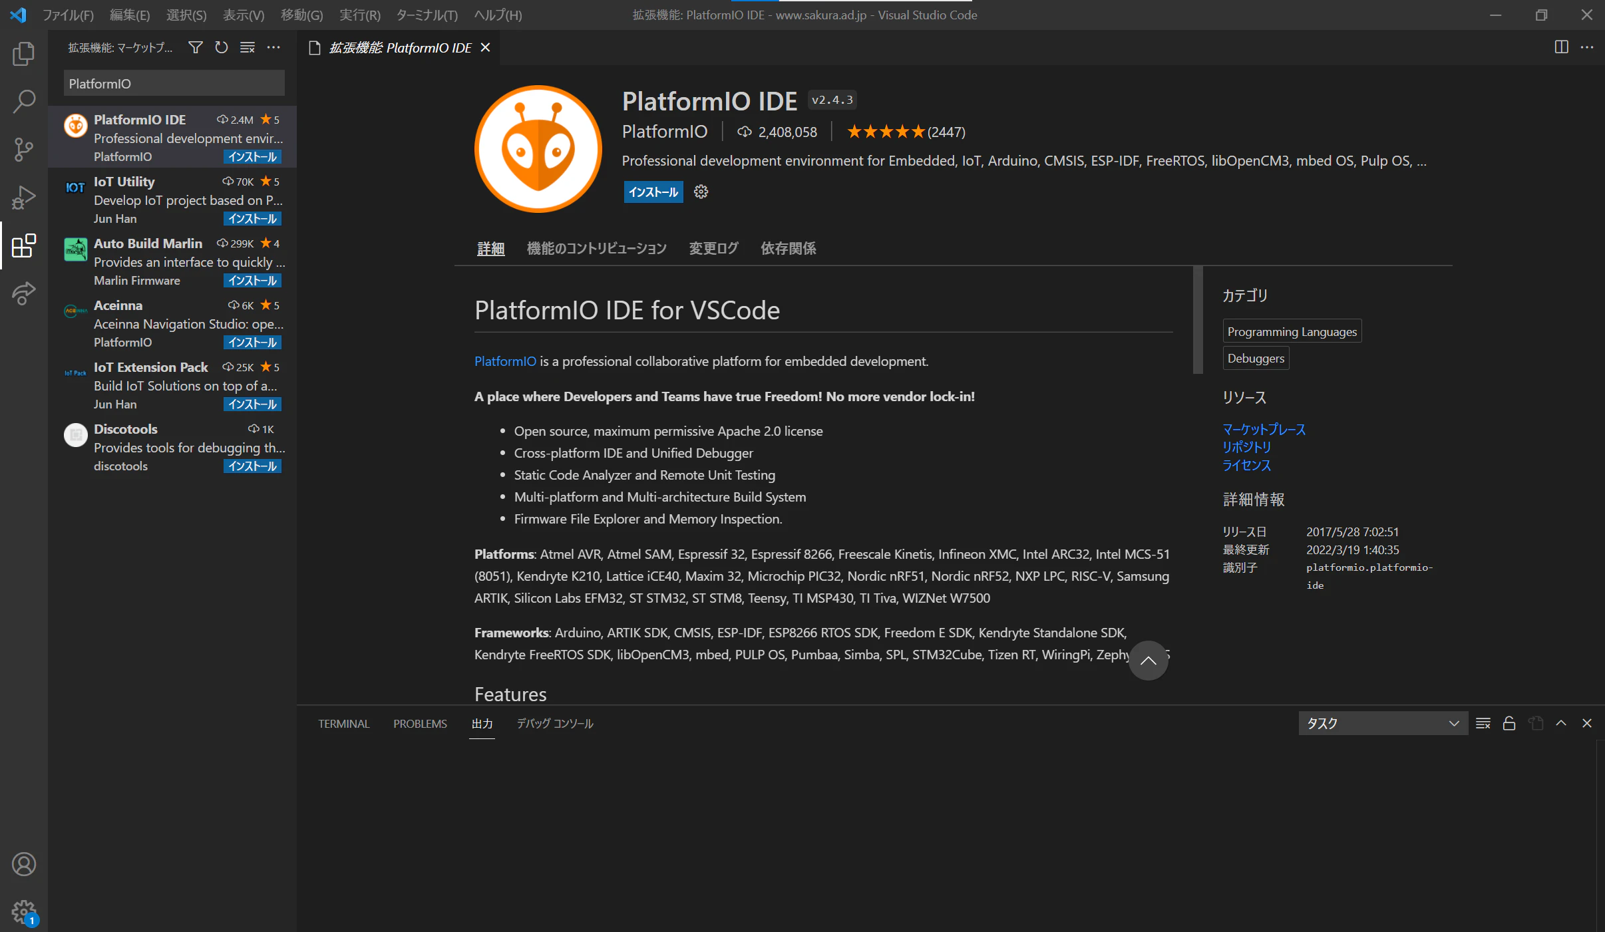Split the editor to the right

point(1561,47)
